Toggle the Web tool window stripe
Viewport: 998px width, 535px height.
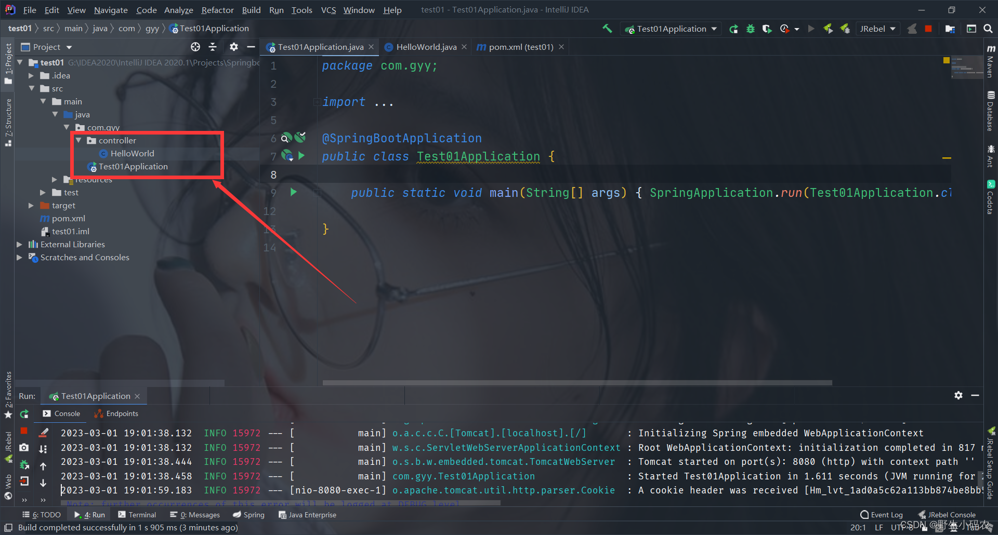(8, 487)
